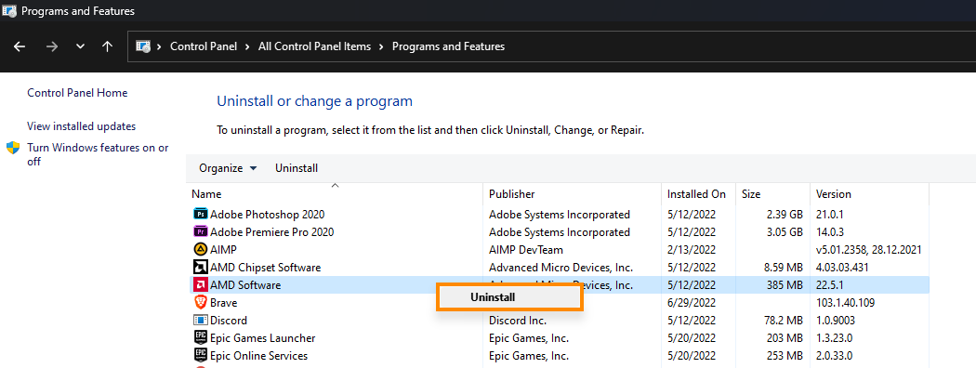976x368 pixels.
Task: Click the Control Panel icon in address bar
Action: (x=143, y=46)
